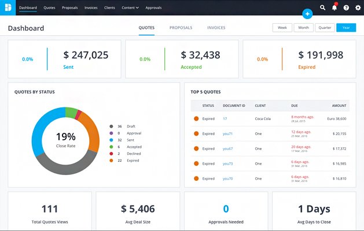
Task: Click the Sent blue legend swatch
Action: 110,140
